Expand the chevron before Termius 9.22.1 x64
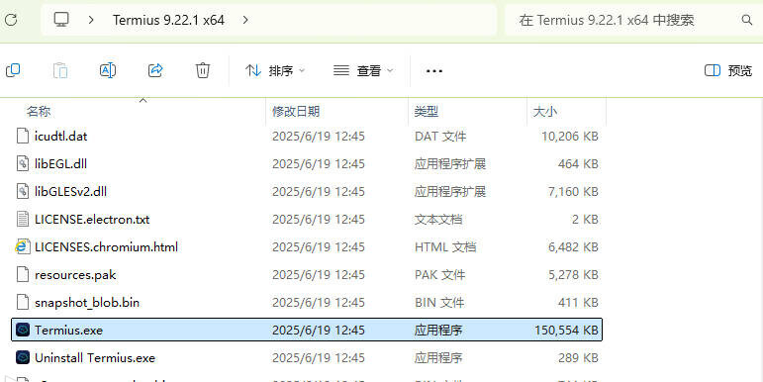 click(x=91, y=20)
